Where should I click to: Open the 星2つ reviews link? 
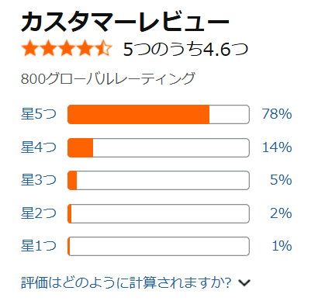39,213
